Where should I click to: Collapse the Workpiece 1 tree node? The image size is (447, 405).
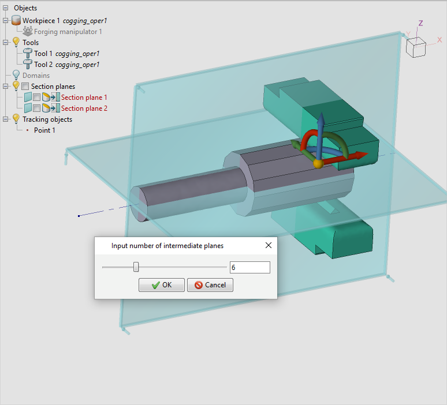(x=6, y=20)
